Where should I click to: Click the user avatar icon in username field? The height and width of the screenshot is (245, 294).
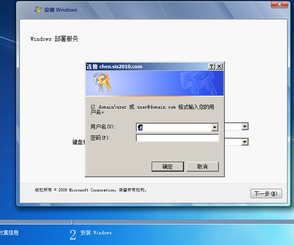[x=141, y=127]
